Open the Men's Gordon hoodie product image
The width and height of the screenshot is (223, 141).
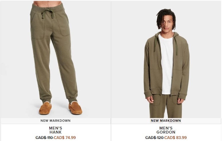pos(166,59)
